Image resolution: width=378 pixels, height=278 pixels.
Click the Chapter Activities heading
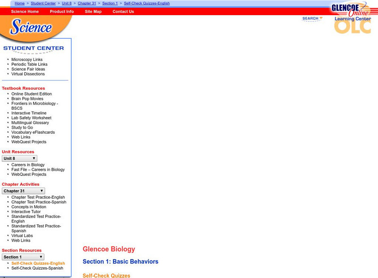(20, 184)
